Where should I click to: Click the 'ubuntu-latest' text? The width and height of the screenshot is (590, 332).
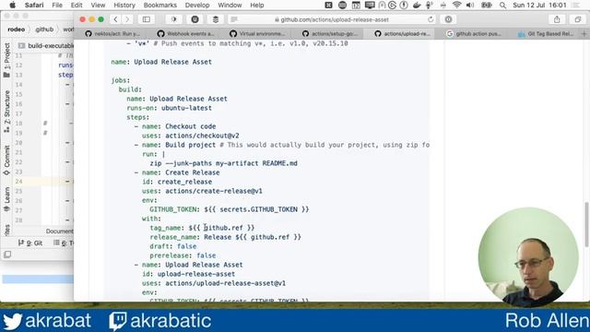186,108
